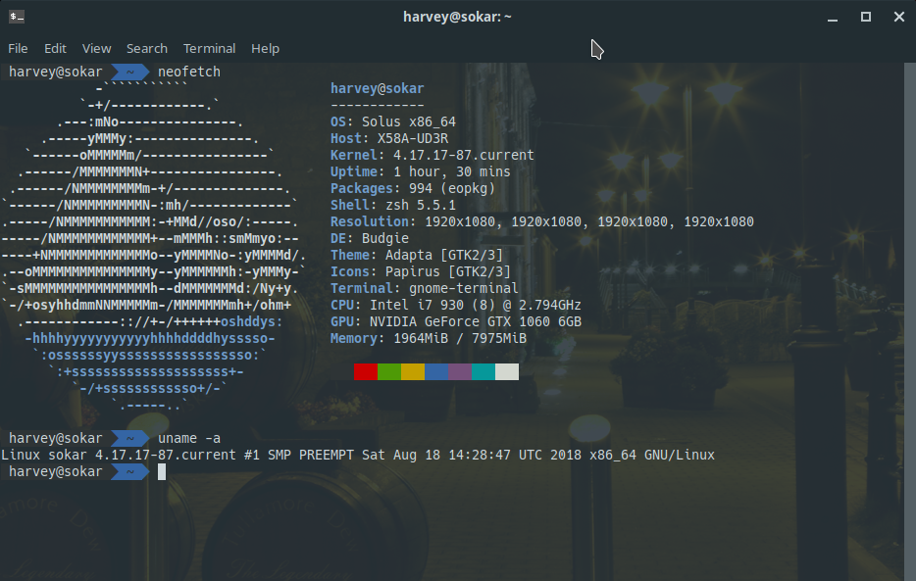The width and height of the screenshot is (916, 581).
Task: Open the Search menu
Action: tap(147, 48)
